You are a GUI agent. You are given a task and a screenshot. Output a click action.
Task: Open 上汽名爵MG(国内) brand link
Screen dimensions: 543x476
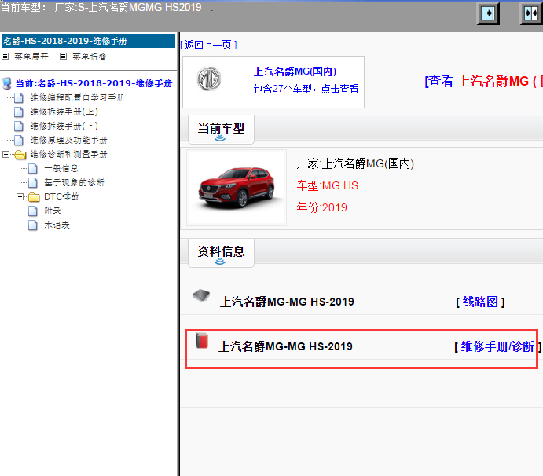(295, 71)
